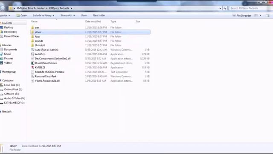The width and height of the screenshot is (273, 154).
Task: Click the Burn toolbar button
Action: (84, 15)
